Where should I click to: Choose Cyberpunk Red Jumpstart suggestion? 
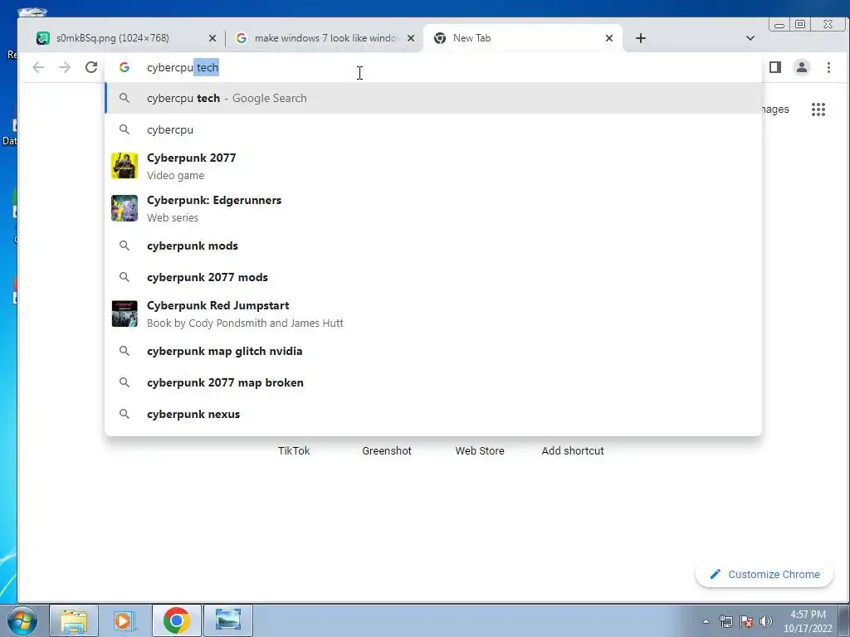[x=433, y=314]
